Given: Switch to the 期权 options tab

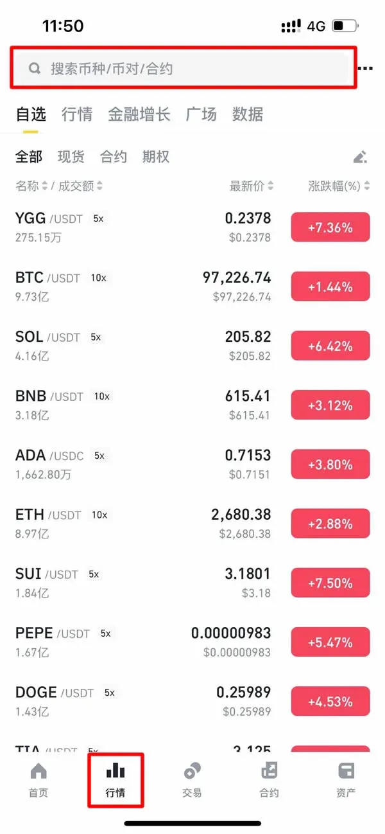Looking at the screenshot, I should (x=155, y=156).
